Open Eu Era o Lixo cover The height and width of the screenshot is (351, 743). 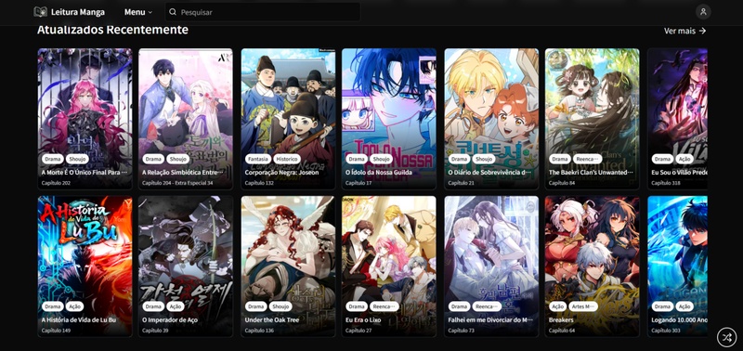click(x=389, y=266)
